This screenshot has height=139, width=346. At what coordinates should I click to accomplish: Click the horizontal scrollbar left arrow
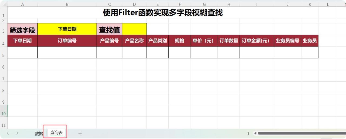pos(255,133)
